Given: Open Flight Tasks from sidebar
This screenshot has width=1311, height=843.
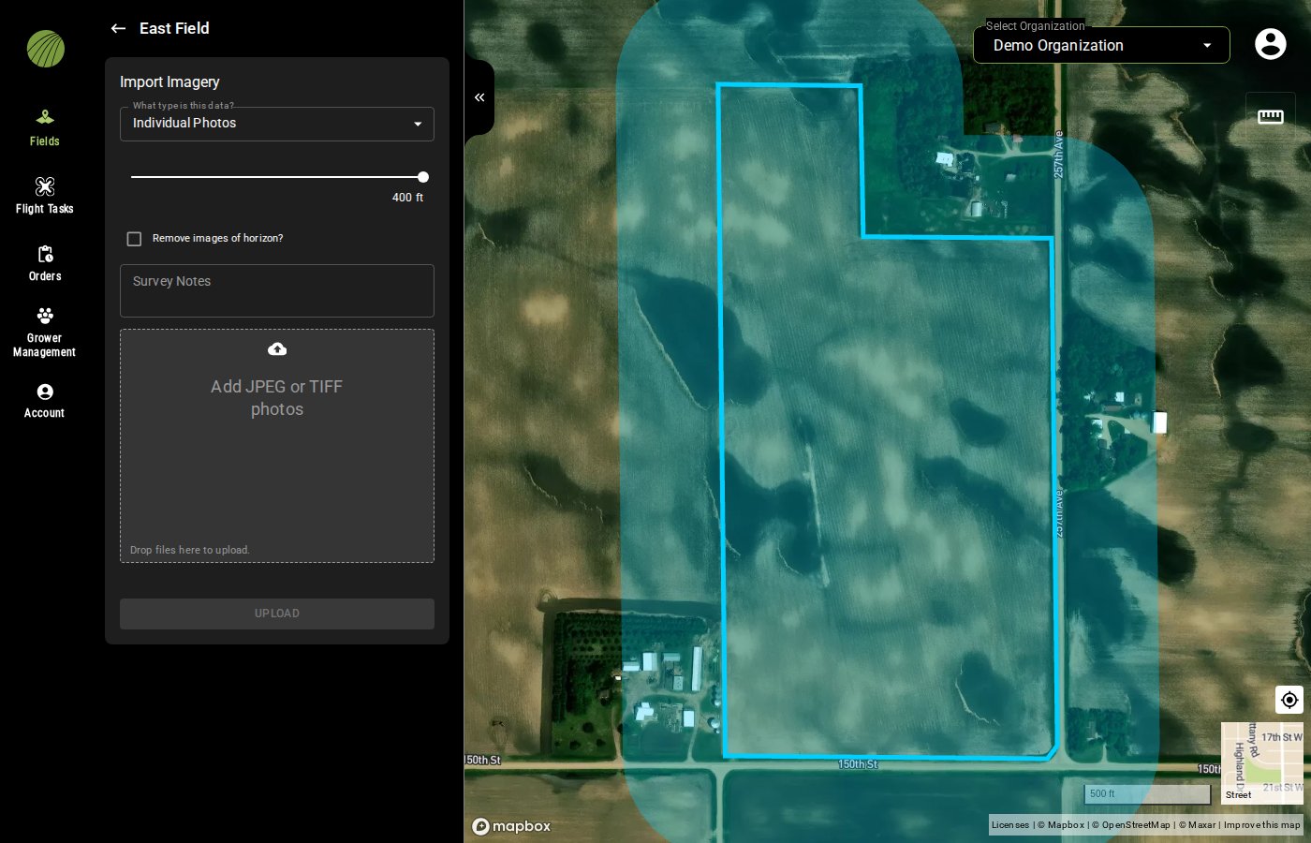Looking at the screenshot, I should [44, 196].
